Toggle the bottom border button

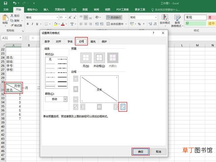pyautogui.click(x=76, y=99)
